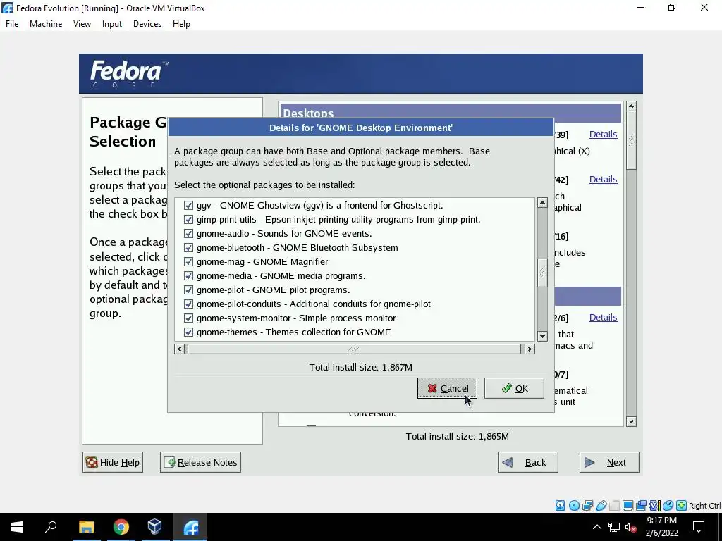Open the File menu
Viewport: 722px width, 541px height.
[x=12, y=24]
